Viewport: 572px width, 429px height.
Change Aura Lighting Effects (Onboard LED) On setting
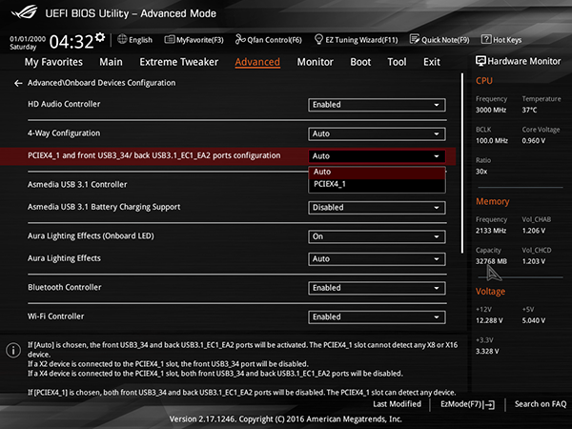point(377,236)
